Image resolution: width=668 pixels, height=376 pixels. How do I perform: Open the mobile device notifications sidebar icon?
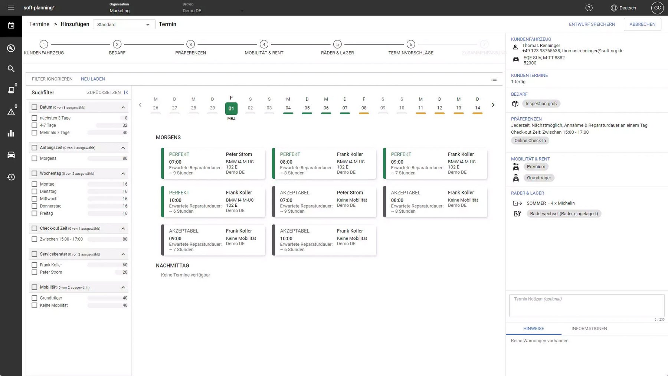pyautogui.click(x=11, y=90)
